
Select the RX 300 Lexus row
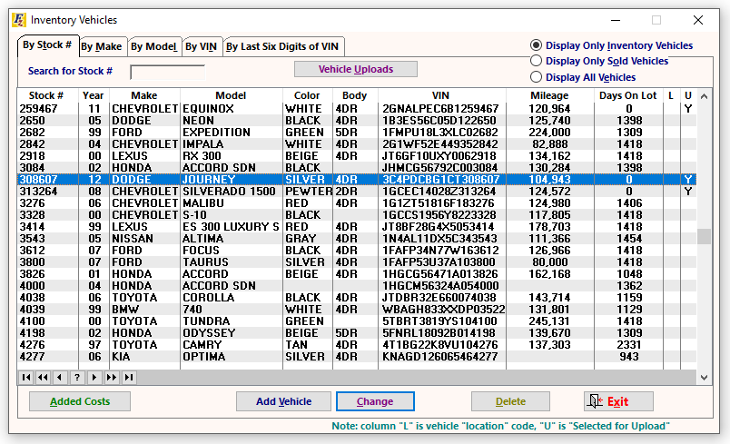[x=357, y=156]
